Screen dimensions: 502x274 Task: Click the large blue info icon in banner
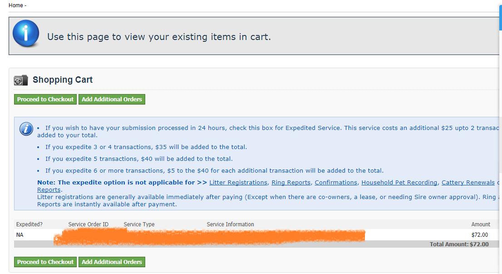[x=26, y=34]
